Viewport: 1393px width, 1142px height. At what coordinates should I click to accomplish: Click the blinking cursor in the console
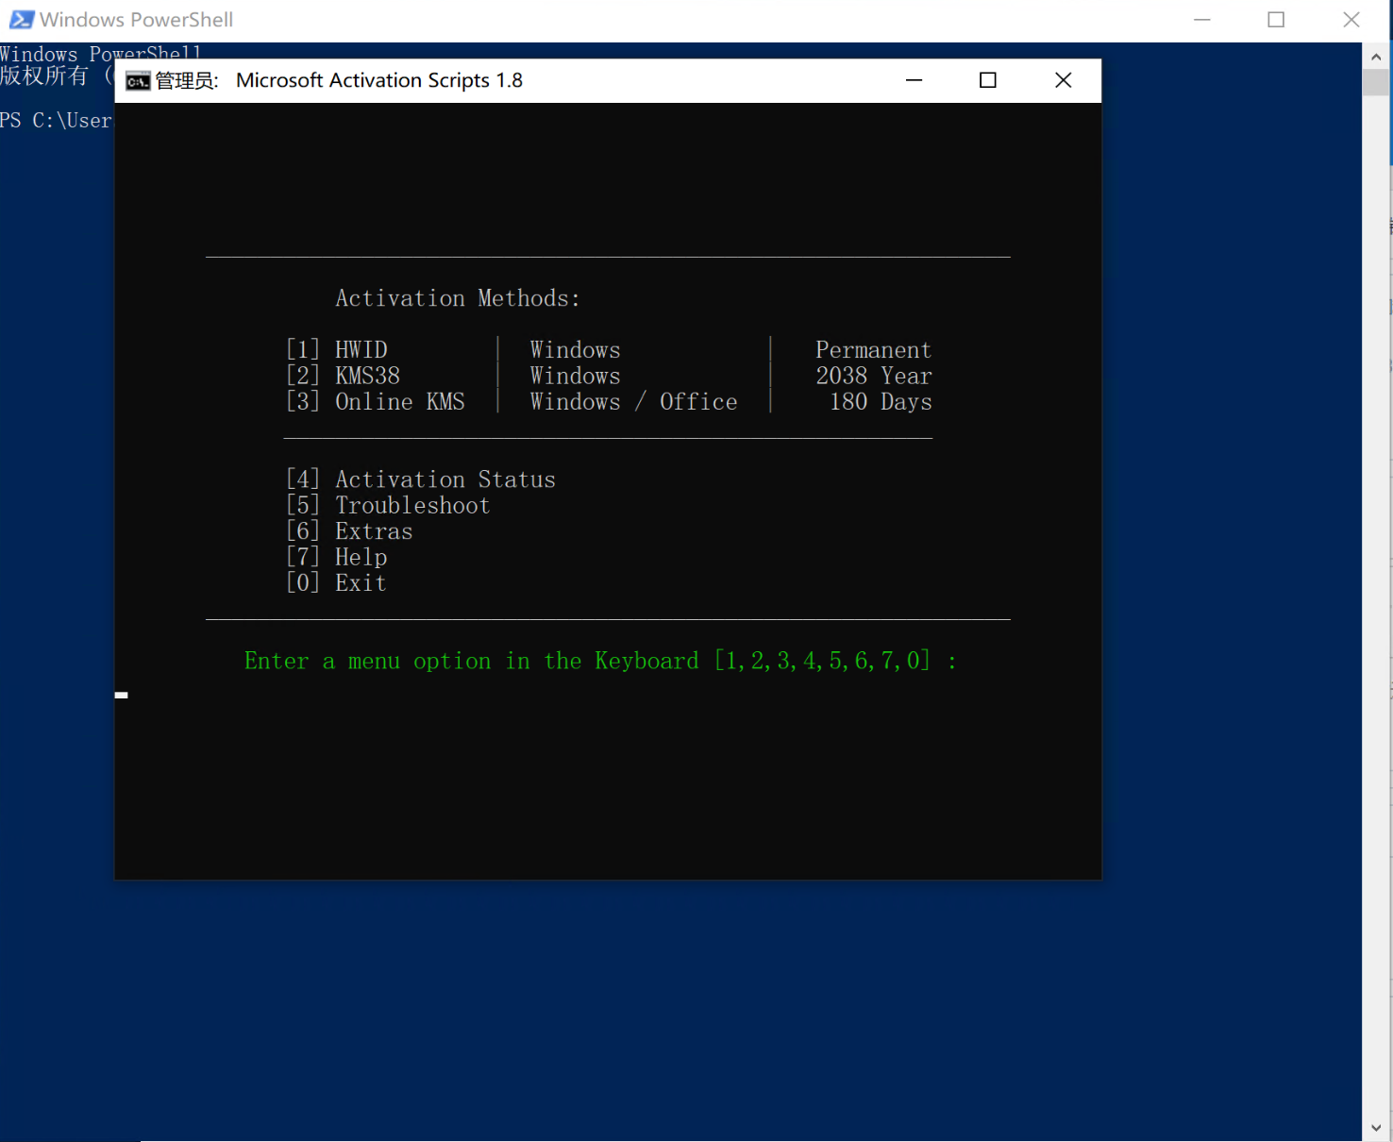[x=122, y=696]
